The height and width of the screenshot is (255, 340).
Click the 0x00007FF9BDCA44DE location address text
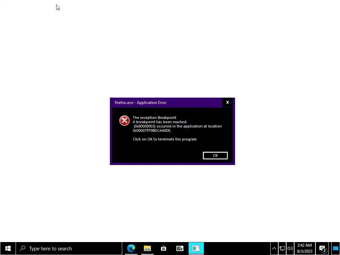pos(152,130)
